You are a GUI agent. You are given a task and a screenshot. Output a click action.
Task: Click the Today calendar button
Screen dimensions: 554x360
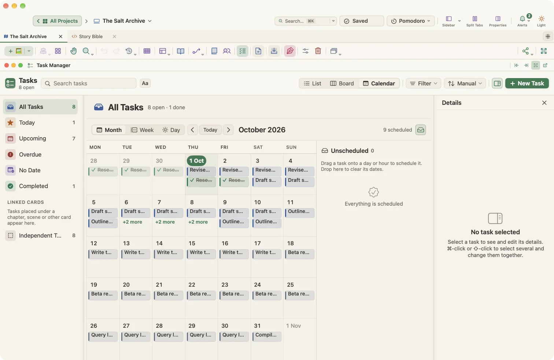tap(210, 130)
